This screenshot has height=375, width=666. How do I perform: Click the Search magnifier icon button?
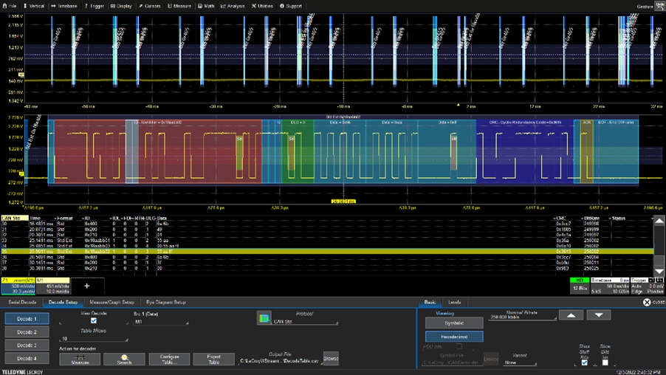[124, 359]
